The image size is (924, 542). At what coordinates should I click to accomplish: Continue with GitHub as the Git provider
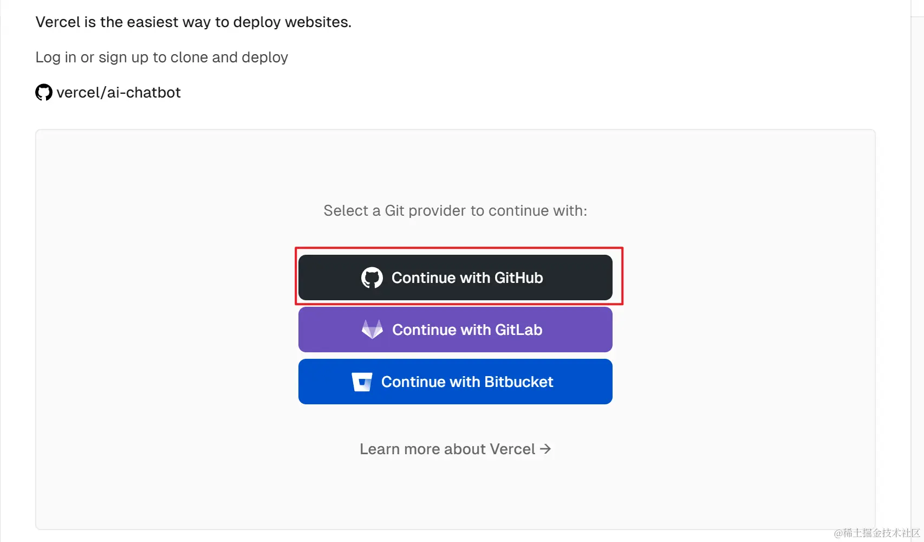(456, 278)
